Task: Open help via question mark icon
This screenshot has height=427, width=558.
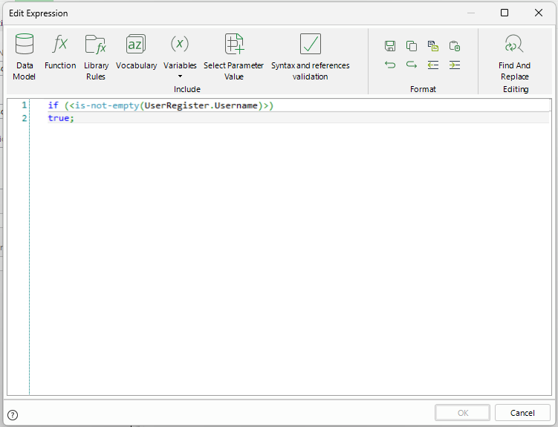Action: tap(13, 415)
